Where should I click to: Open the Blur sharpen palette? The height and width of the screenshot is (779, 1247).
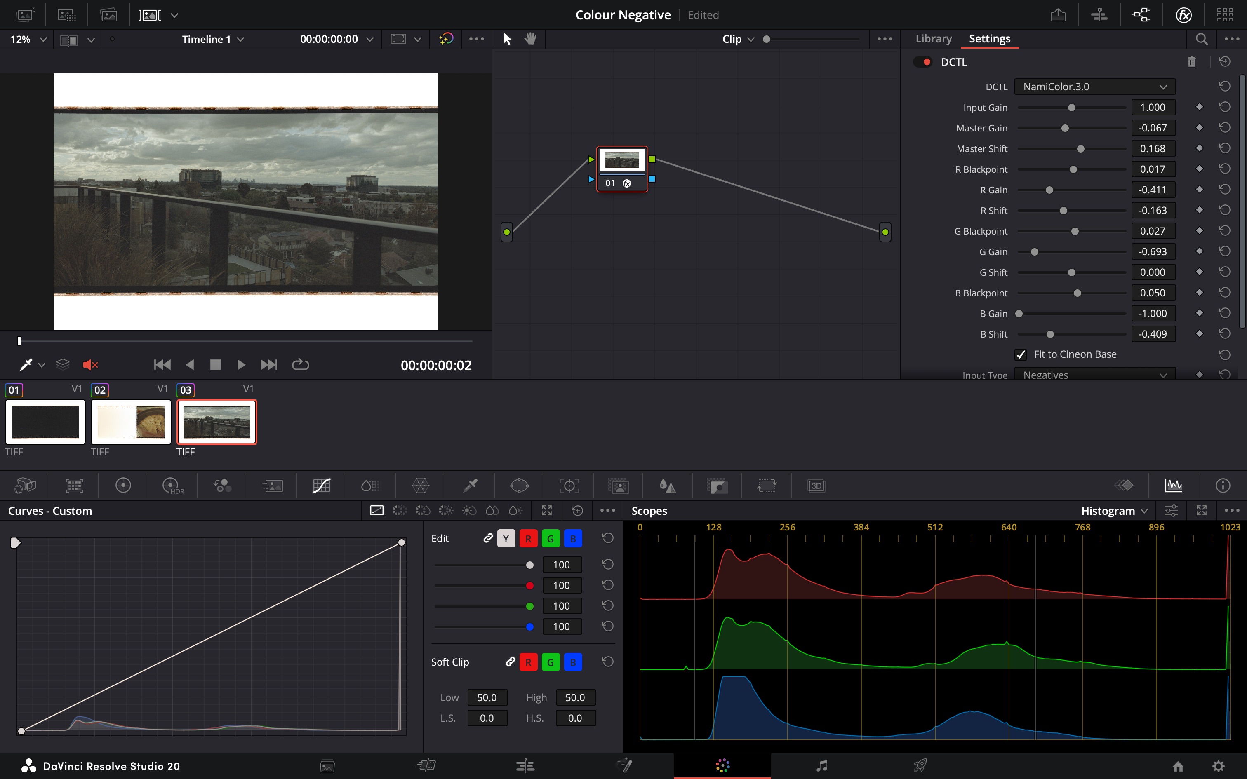point(667,486)
